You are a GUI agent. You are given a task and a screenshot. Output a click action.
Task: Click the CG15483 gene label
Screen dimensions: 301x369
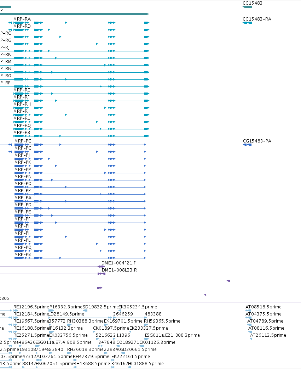click(253, 3)
